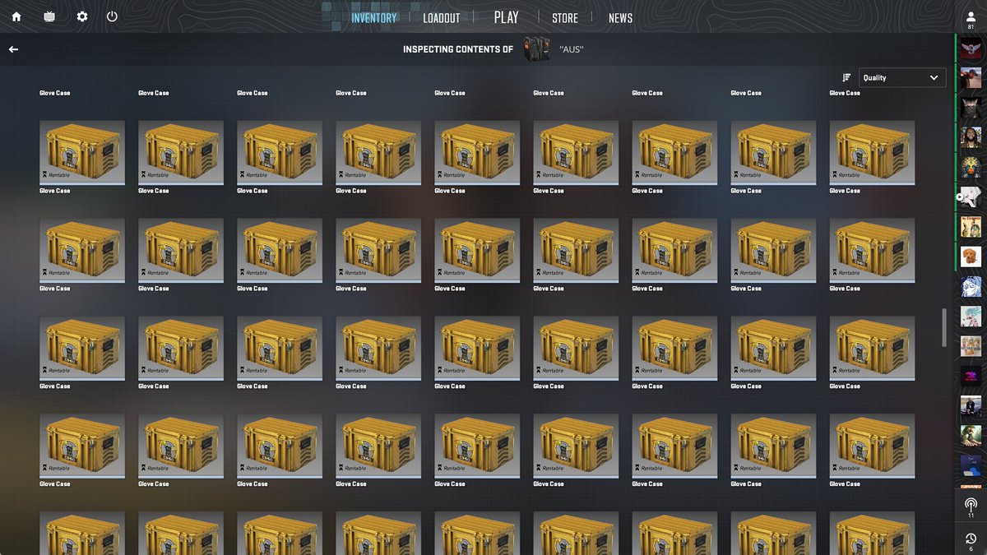Go to the home screen icon
The height and width of the screenshot is (555, 987).
[x=16, y=16]
